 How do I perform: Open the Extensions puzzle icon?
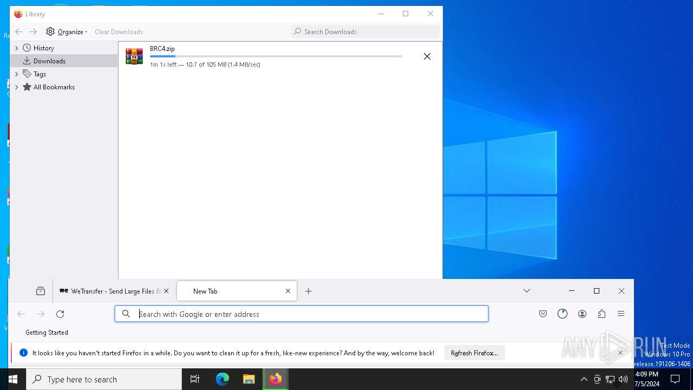(602, 314)
